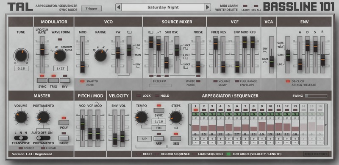The height and width of the screenshot is (165, 339).
Task: Adjust the sawtooth mixer slider
Action: [158, 45]
